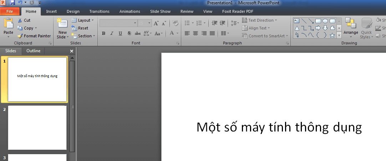Image resolution: width=386 pixels, height=161 pixels.
Task: Toggle Bold formatting
Action: click(103, 33)
